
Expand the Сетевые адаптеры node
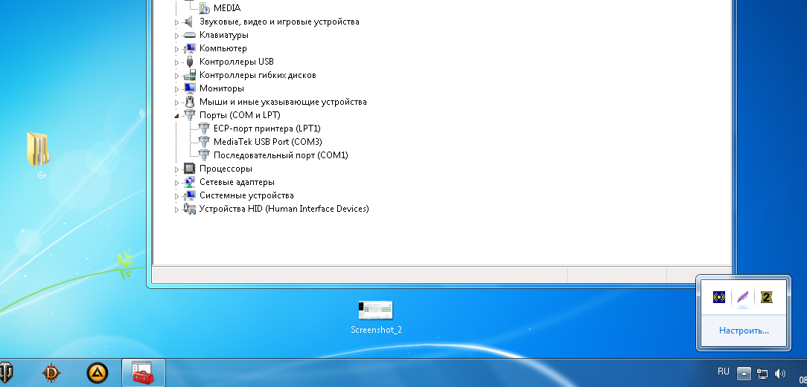(176, 182)
